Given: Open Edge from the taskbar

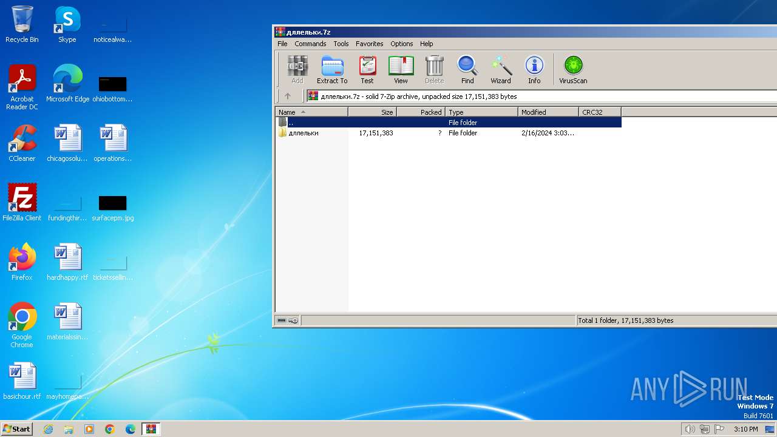Looking at the screenshot, I should (131, 429).
